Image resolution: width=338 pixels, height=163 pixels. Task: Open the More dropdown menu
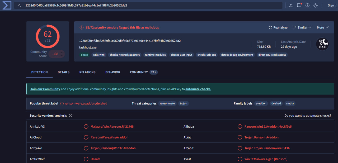[x=323, y=27]
